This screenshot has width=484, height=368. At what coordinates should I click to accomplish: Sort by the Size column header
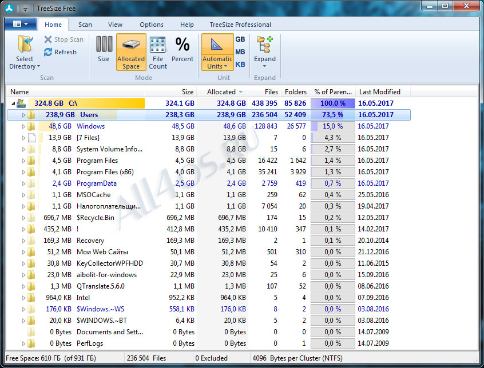[170, 92]
